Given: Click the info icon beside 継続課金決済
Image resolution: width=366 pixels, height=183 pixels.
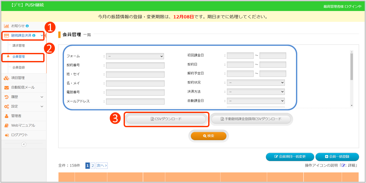Looking at the screenshot, I should (34, 36).
